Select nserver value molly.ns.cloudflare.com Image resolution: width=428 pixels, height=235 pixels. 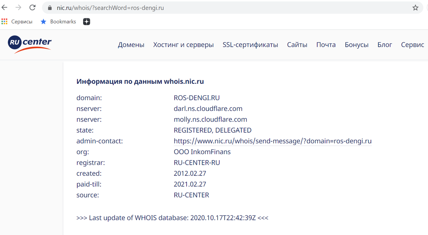click(x=210, y=119)
